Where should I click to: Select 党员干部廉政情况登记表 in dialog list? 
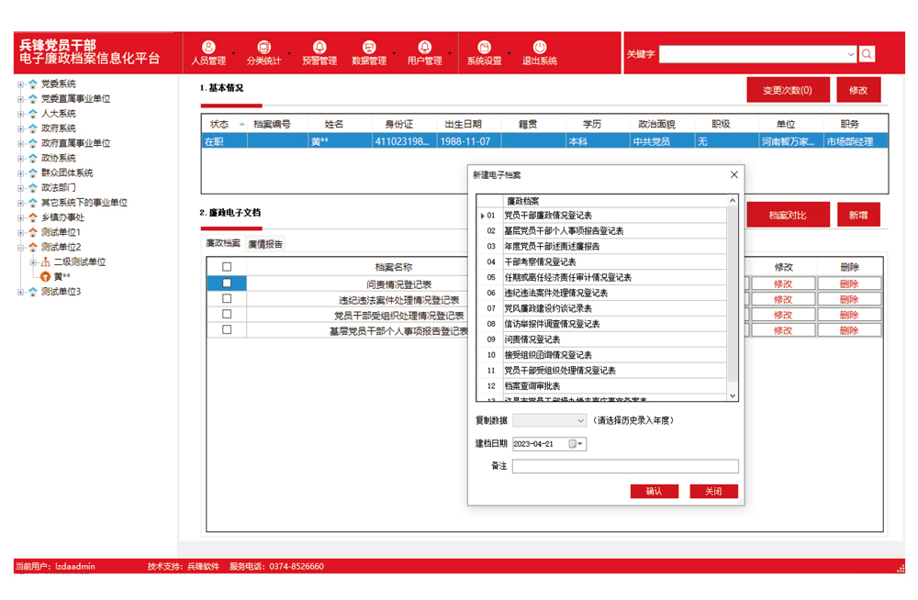pyautogui.click(x=614, y=216)
